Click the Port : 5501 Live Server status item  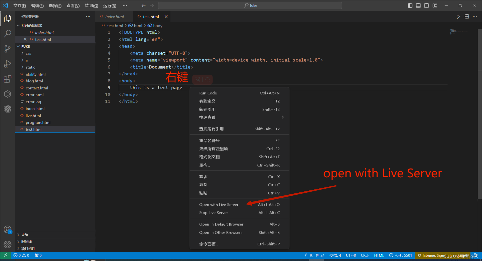(401, 255)
